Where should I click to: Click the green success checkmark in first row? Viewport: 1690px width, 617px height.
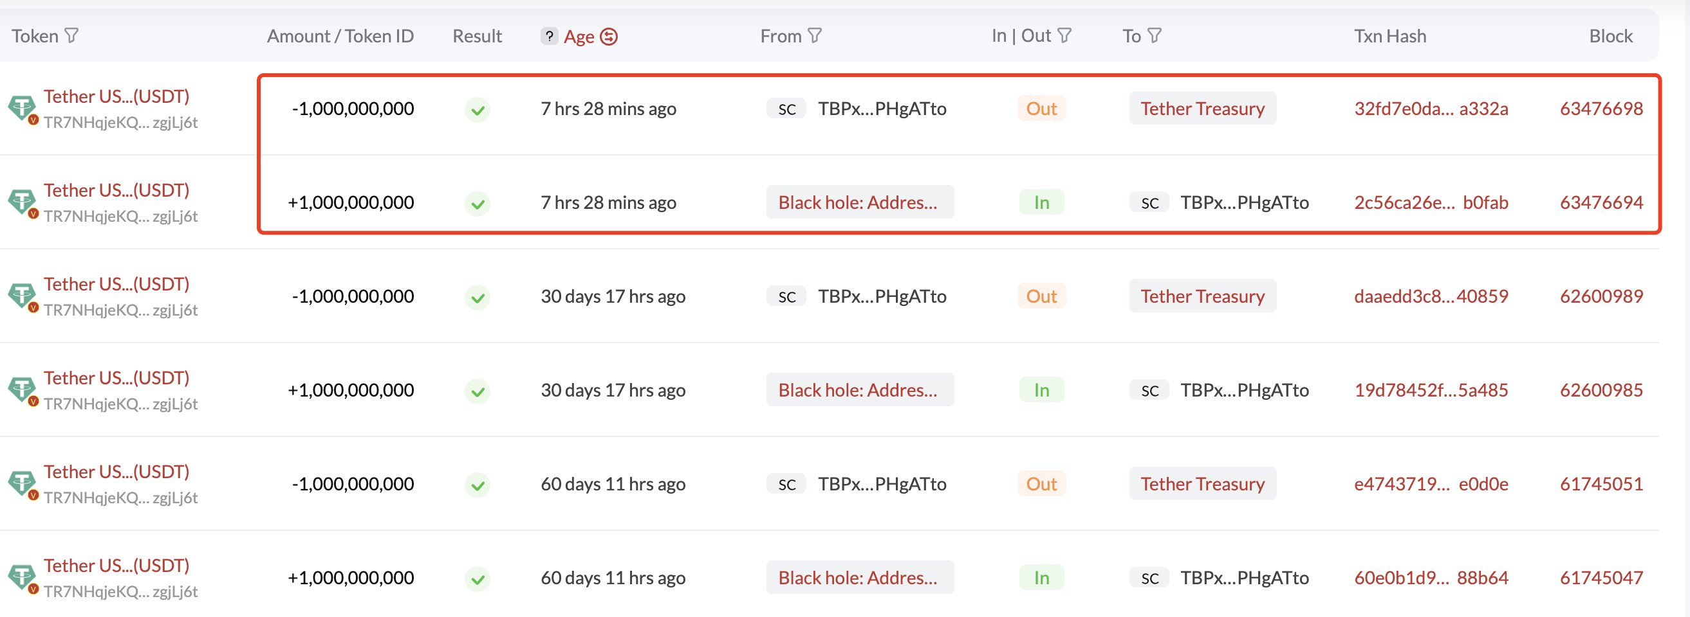tap(478, 109)
